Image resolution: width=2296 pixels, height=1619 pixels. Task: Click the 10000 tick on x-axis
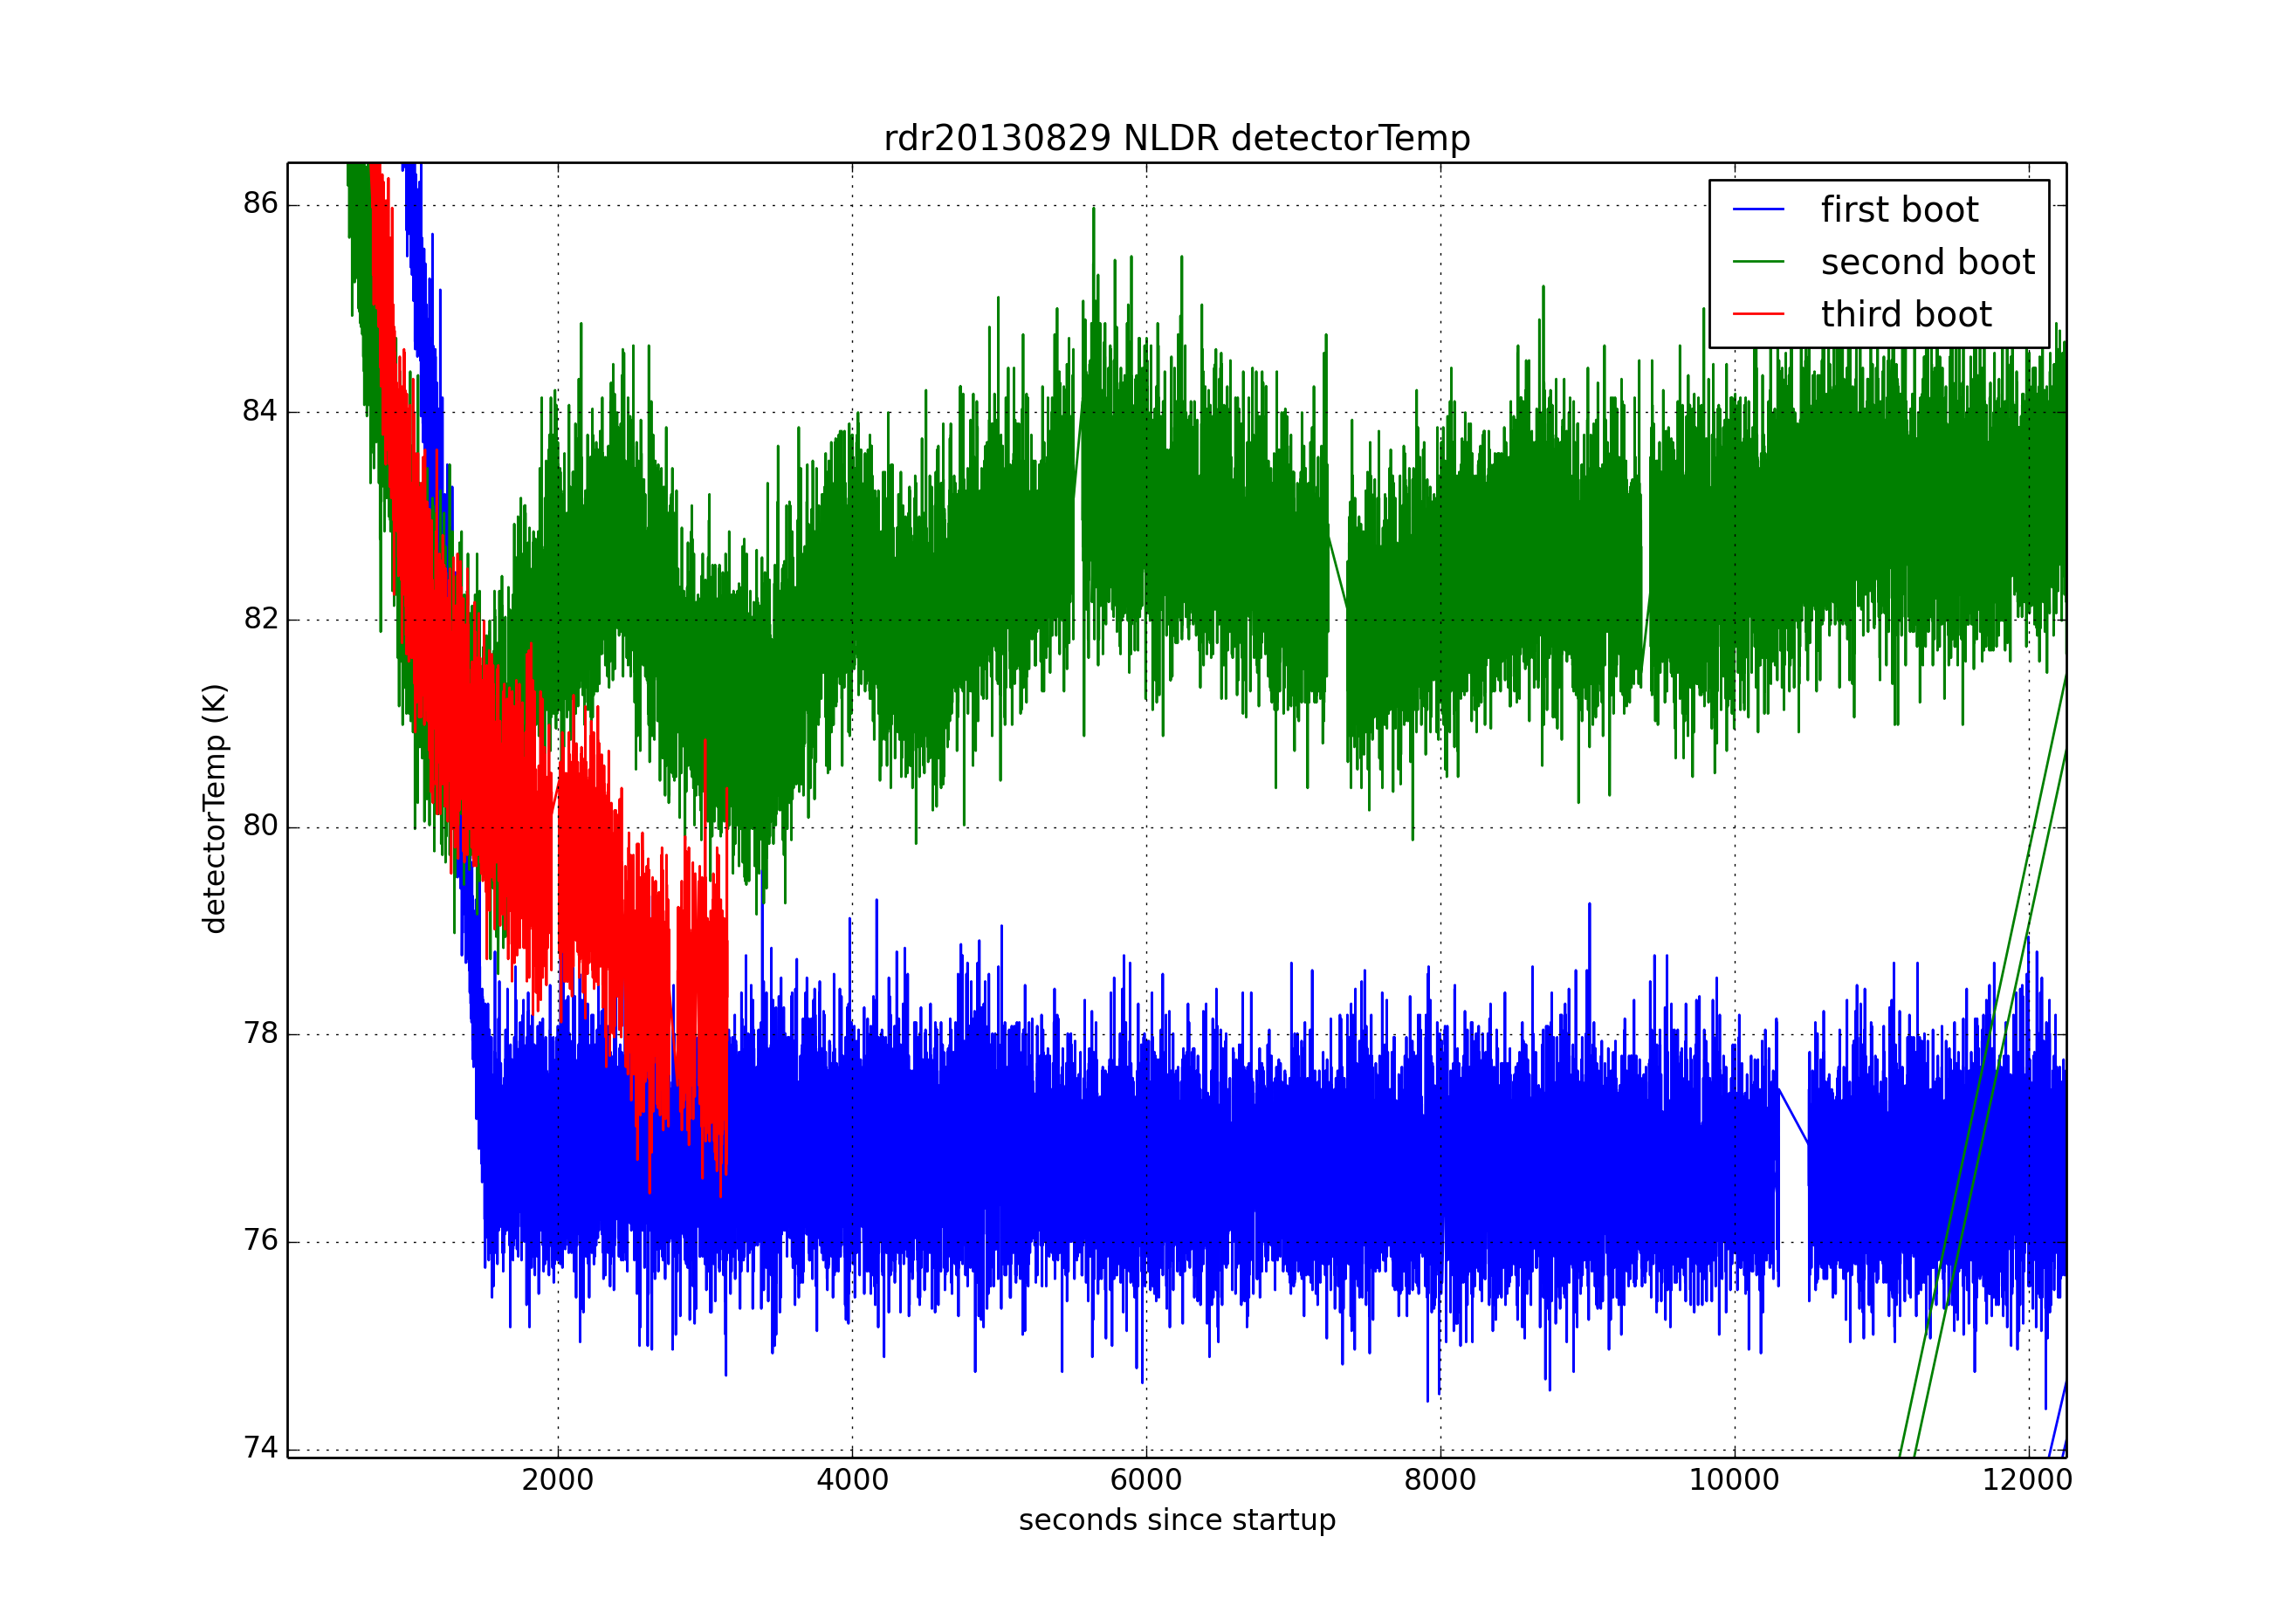pyautogui.click(x=1734, y=1480)
